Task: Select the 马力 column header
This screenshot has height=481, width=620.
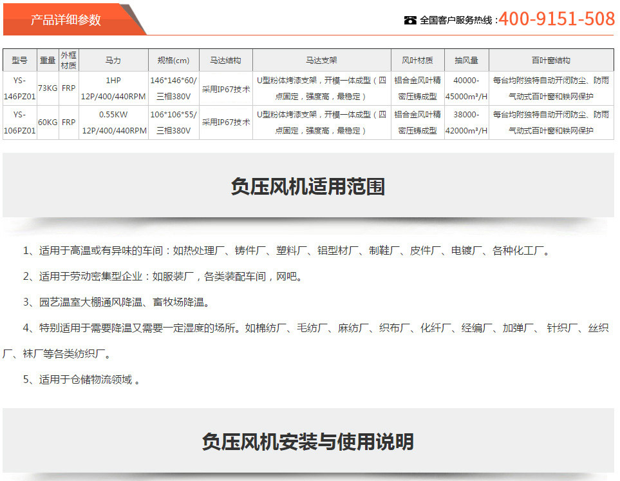Action: coord(113,60)
